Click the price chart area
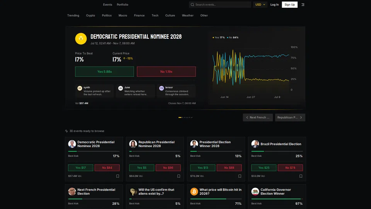 251,69
